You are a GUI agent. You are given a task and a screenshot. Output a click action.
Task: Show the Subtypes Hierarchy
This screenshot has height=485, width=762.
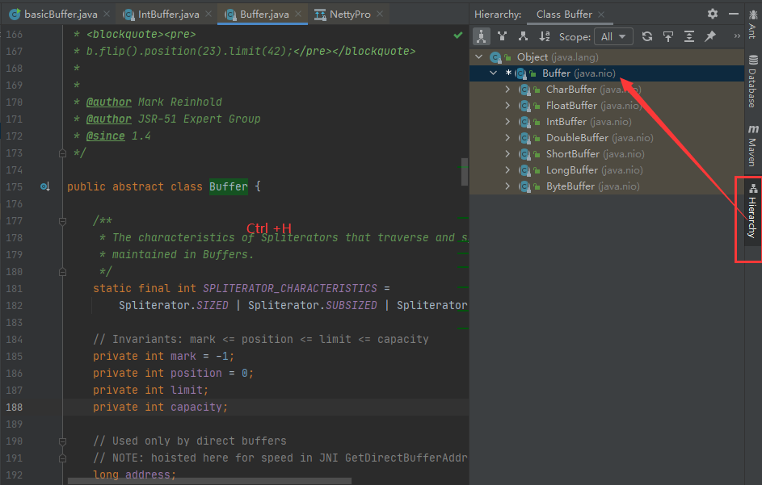(x=524, y=36)
